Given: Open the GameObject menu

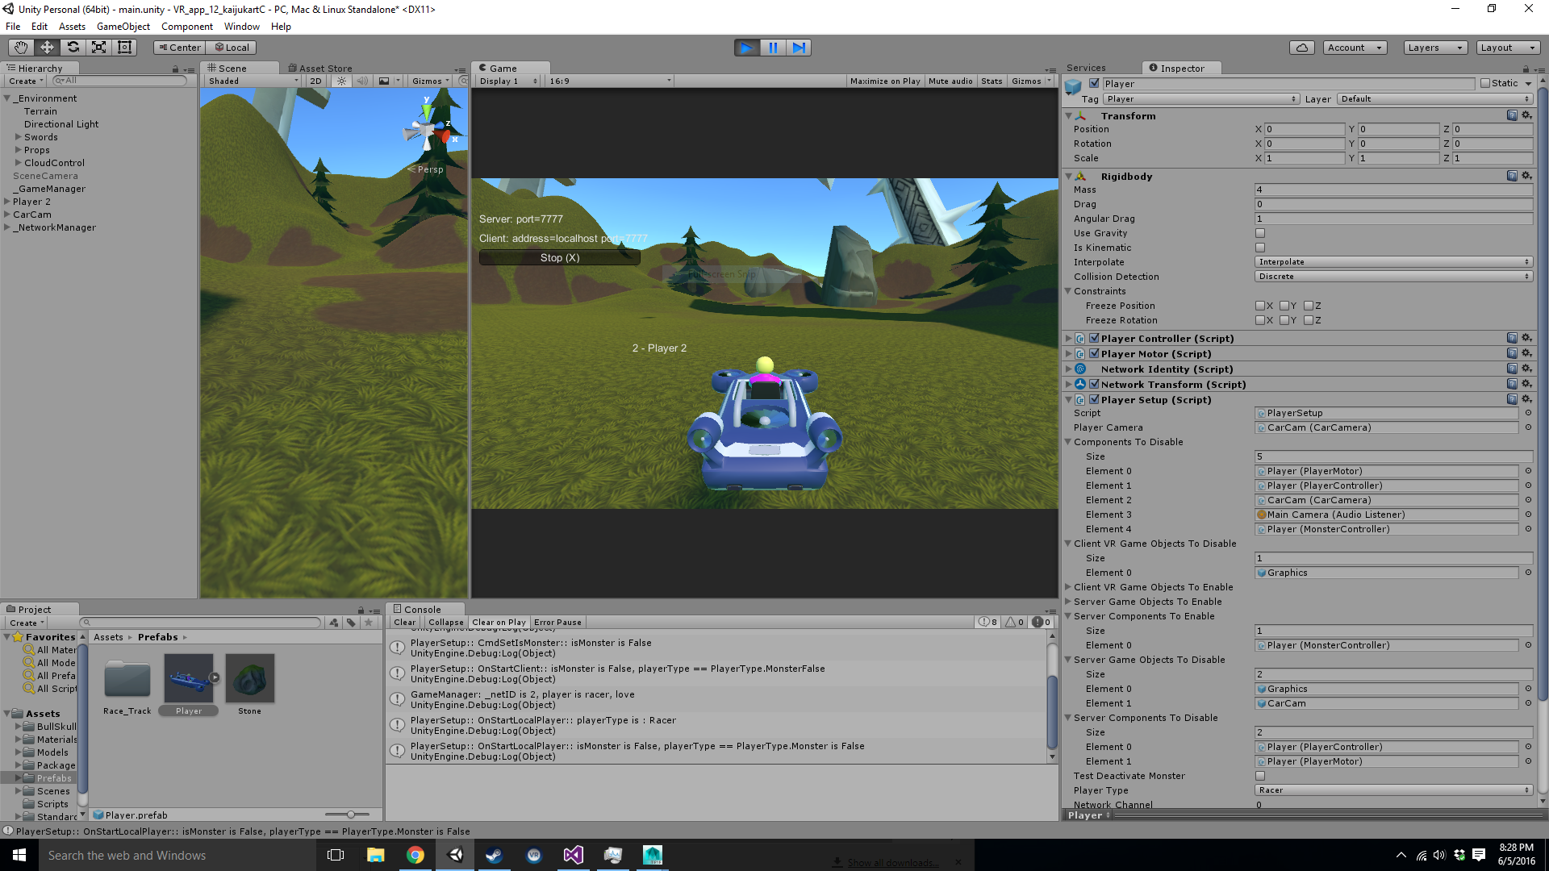Looking at the screenshot, I should [123, 26].
